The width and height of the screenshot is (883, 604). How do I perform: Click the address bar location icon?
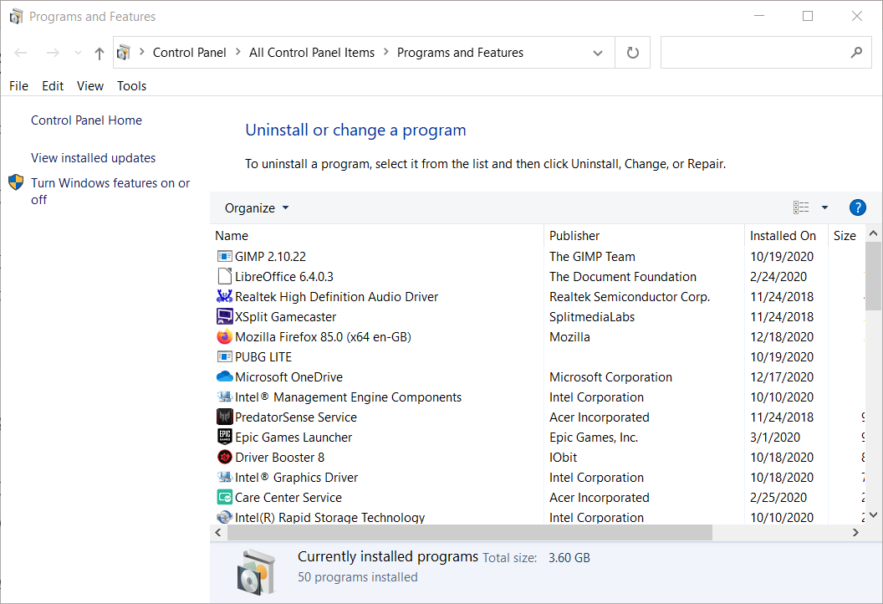[x=123, y=53]
